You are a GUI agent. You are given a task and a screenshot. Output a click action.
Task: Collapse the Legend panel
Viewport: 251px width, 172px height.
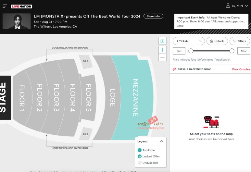coord(161,141)
